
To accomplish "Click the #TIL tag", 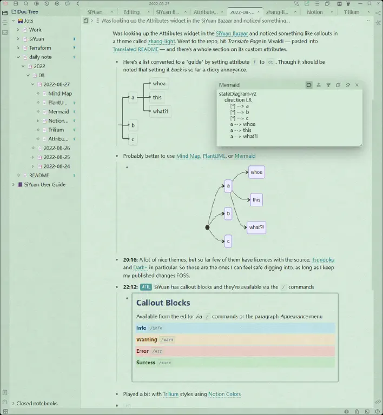I will point(146,287).
